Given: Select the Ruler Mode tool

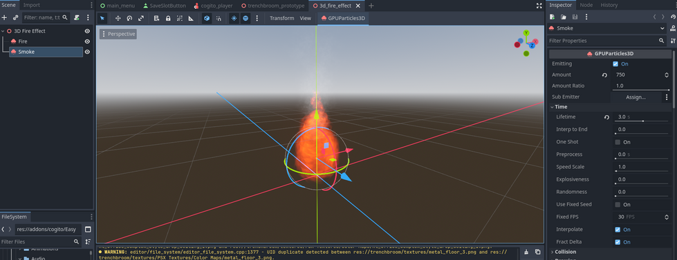Looking at the screenshot, I should click(x=192, y=19).
